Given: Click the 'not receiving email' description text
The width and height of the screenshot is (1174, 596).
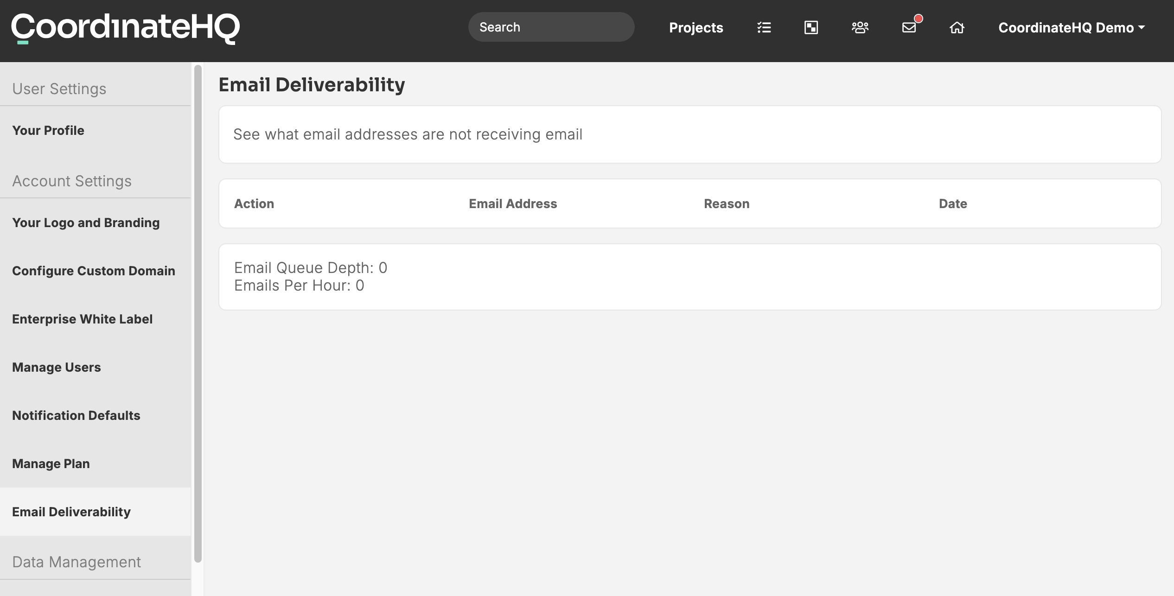Looking at the screenshot, I should (408, 134).
